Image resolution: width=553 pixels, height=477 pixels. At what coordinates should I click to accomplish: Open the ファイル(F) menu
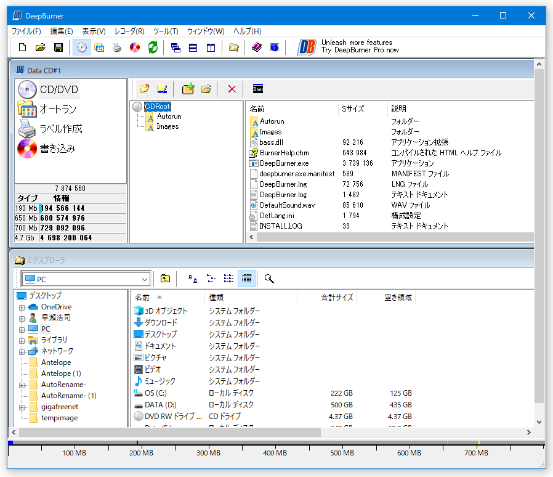point(26,31)
